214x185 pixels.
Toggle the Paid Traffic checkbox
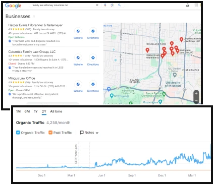[x=50, y=133]
